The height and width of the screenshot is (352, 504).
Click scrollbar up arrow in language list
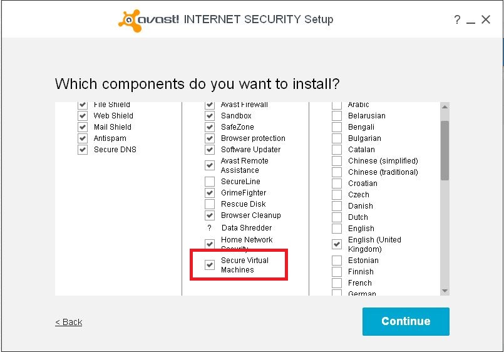pos(445,106)
